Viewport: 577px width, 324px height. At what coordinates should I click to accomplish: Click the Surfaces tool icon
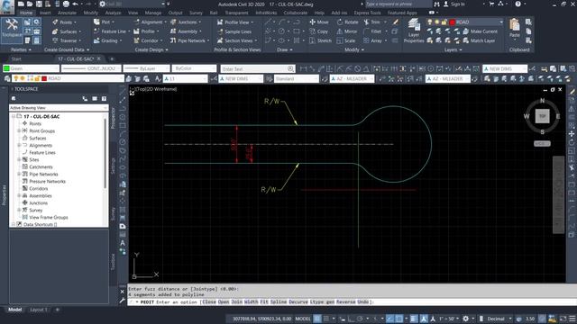pyautogui.click(x=55, y=31)
